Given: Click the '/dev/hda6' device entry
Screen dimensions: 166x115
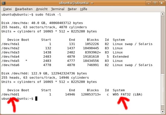Looking at the screenshot, I should 10,65.
